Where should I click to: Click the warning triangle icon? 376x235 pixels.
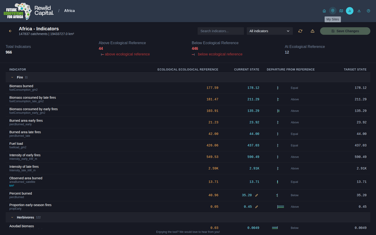pyautogui.click(x=312, y=31)
